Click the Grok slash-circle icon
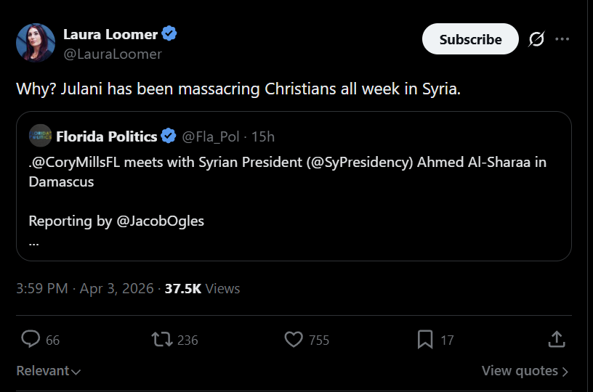Viewport: 593px width, 392px height. (536, 39)
